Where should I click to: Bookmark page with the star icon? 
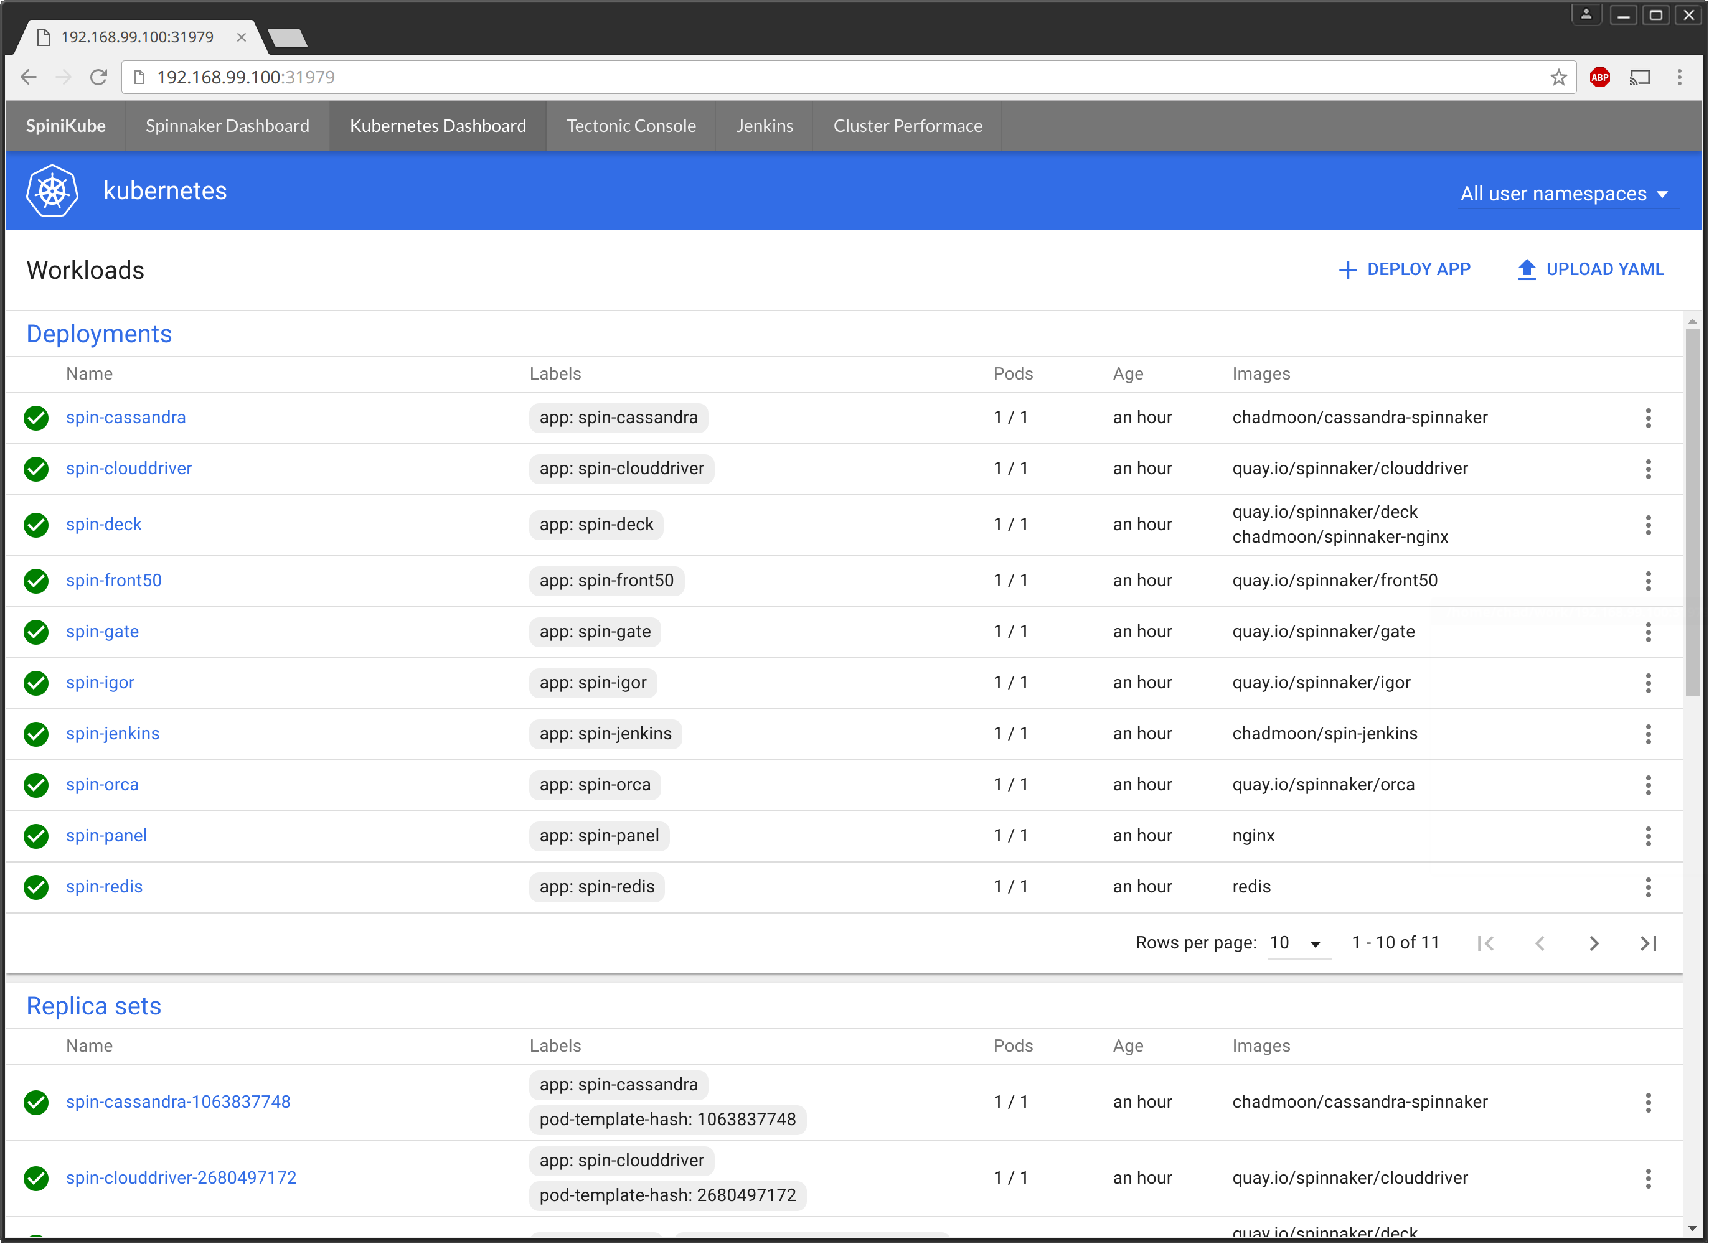(1558, 77)
